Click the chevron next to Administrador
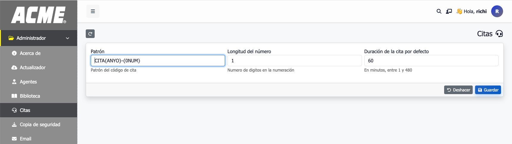Viewport: 512px width, 144px height. click(68, 38)
